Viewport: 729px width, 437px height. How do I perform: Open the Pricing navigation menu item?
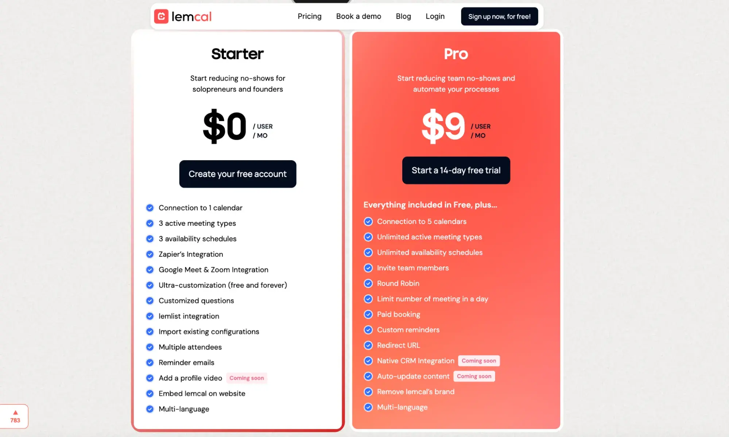pos(309,16)
